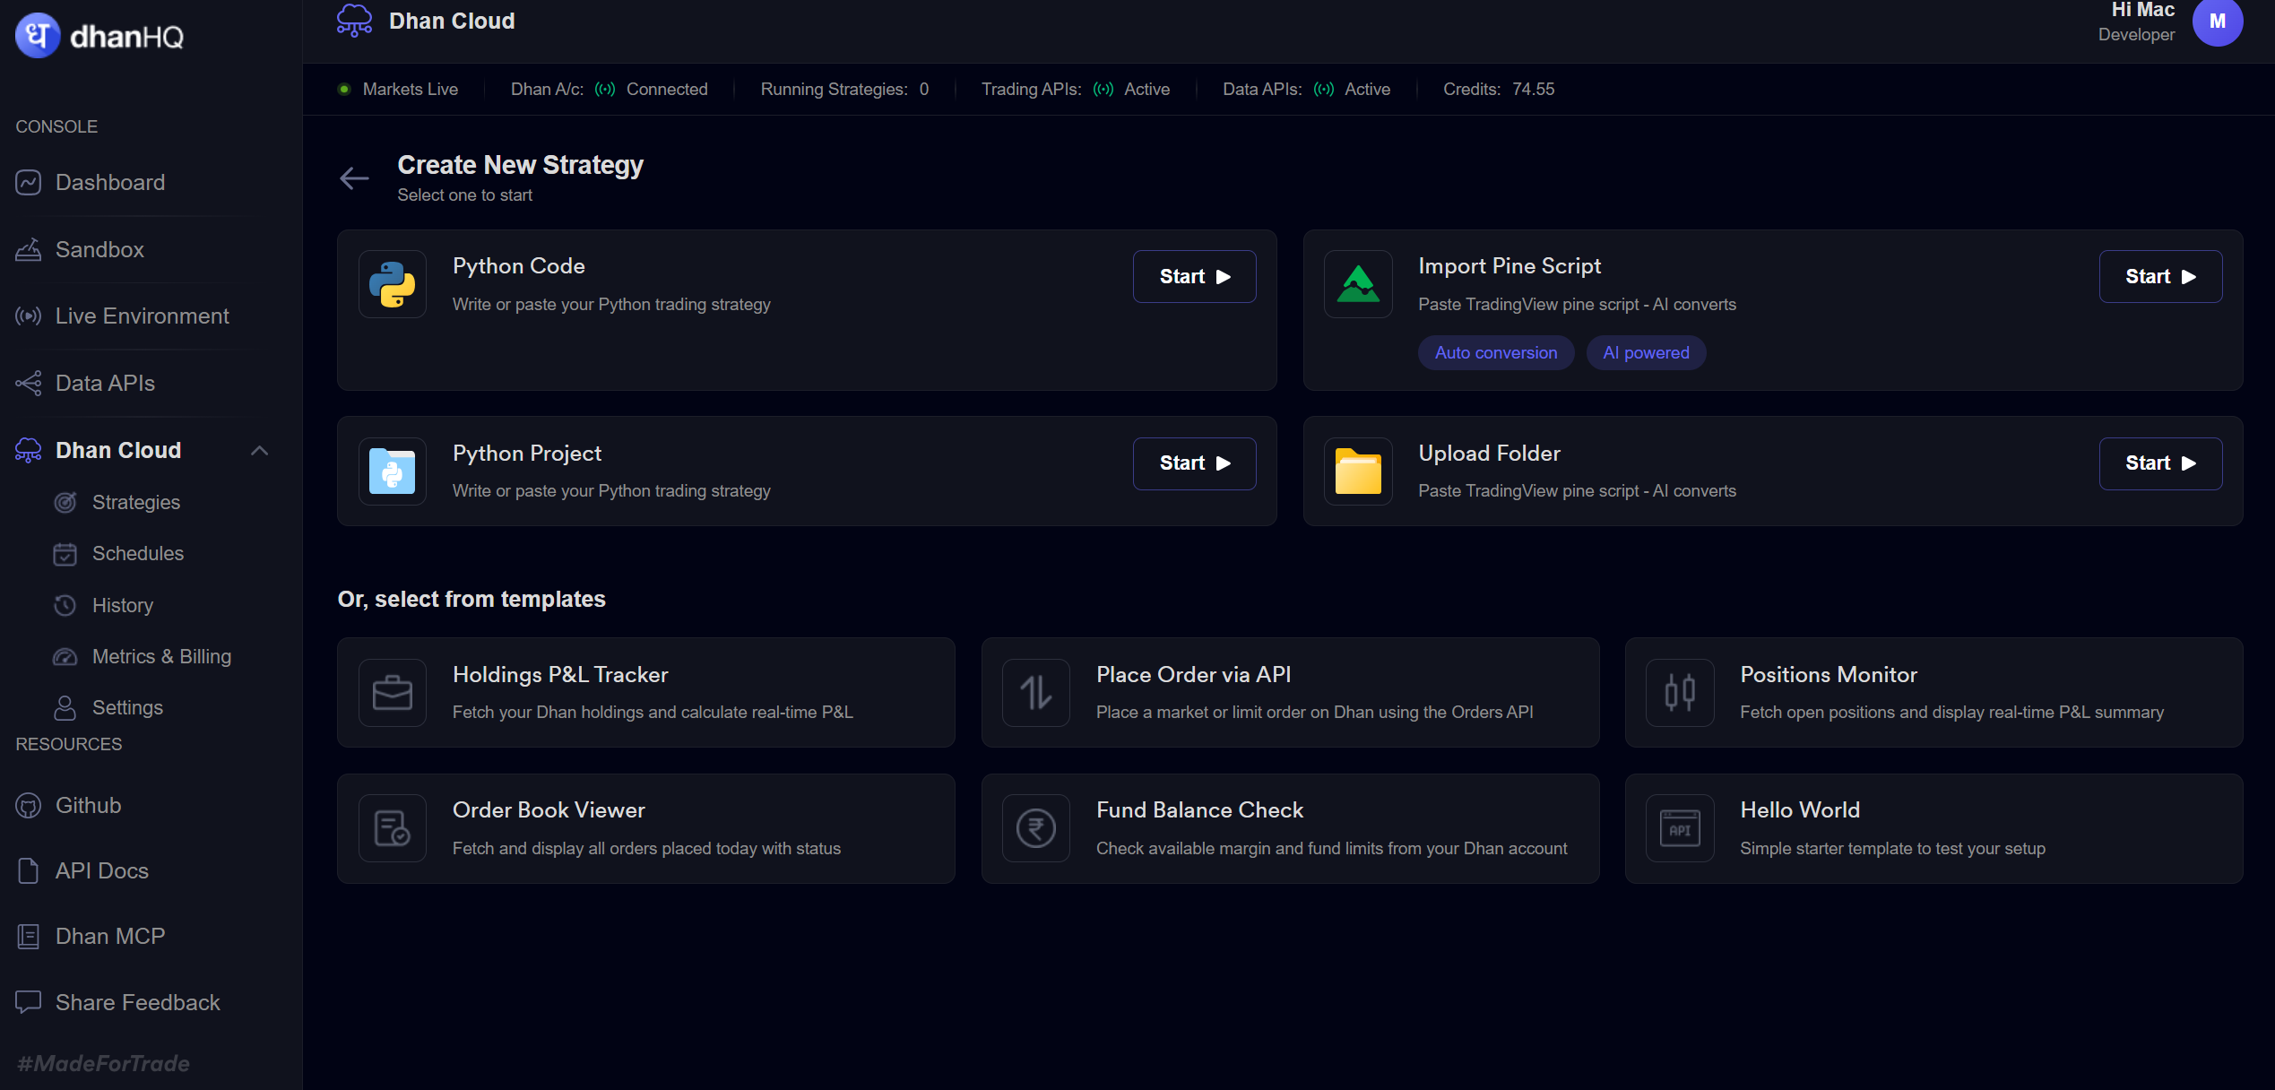Click the yellow Upload Folder icon
The height and width of the screenshot is (1090, 2275).
tap(1358, 471)
